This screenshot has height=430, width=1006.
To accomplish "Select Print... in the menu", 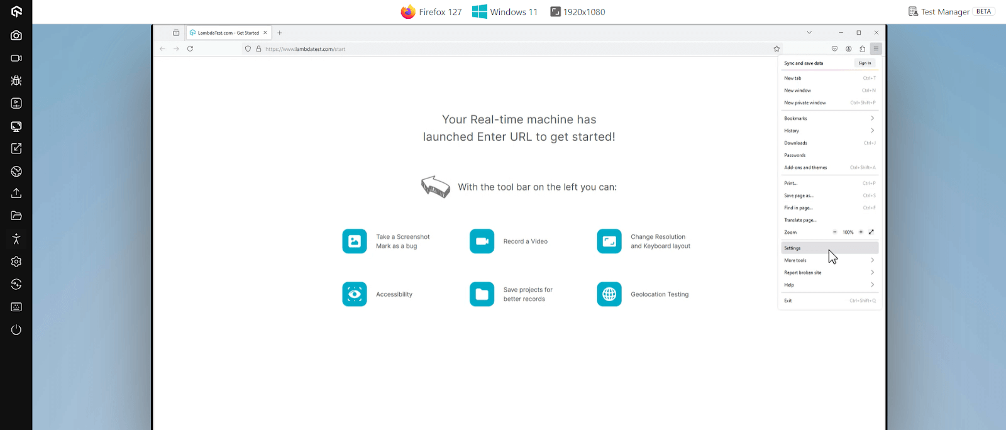I will click(x=829, y=183).
